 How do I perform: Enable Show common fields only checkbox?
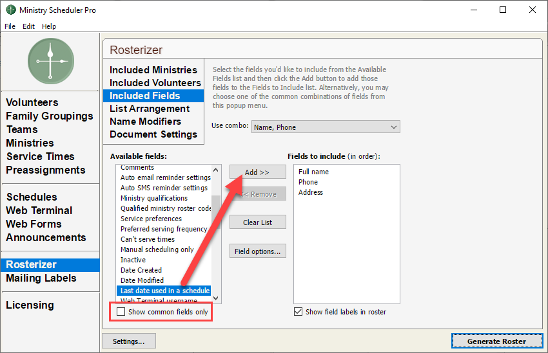click(121, 312)
